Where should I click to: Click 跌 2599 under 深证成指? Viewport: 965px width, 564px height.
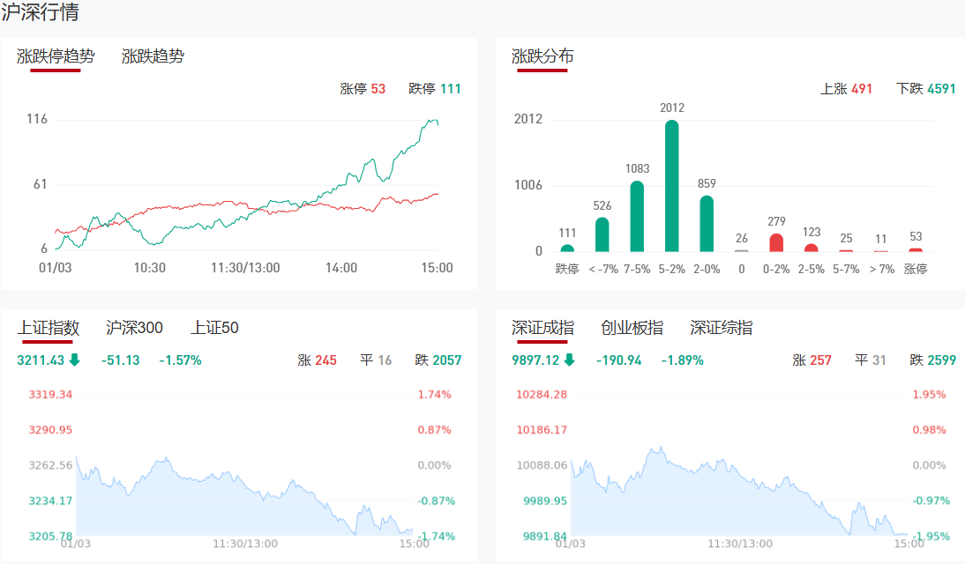click(x=933, y=360)
